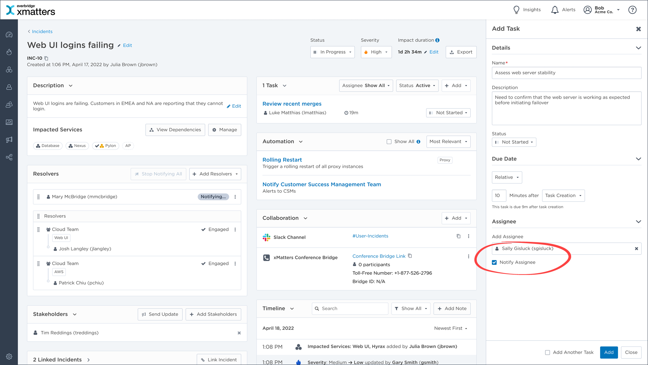Click Send Update button
This screenshot has height=365, width=648.
(x=160, y=314)
